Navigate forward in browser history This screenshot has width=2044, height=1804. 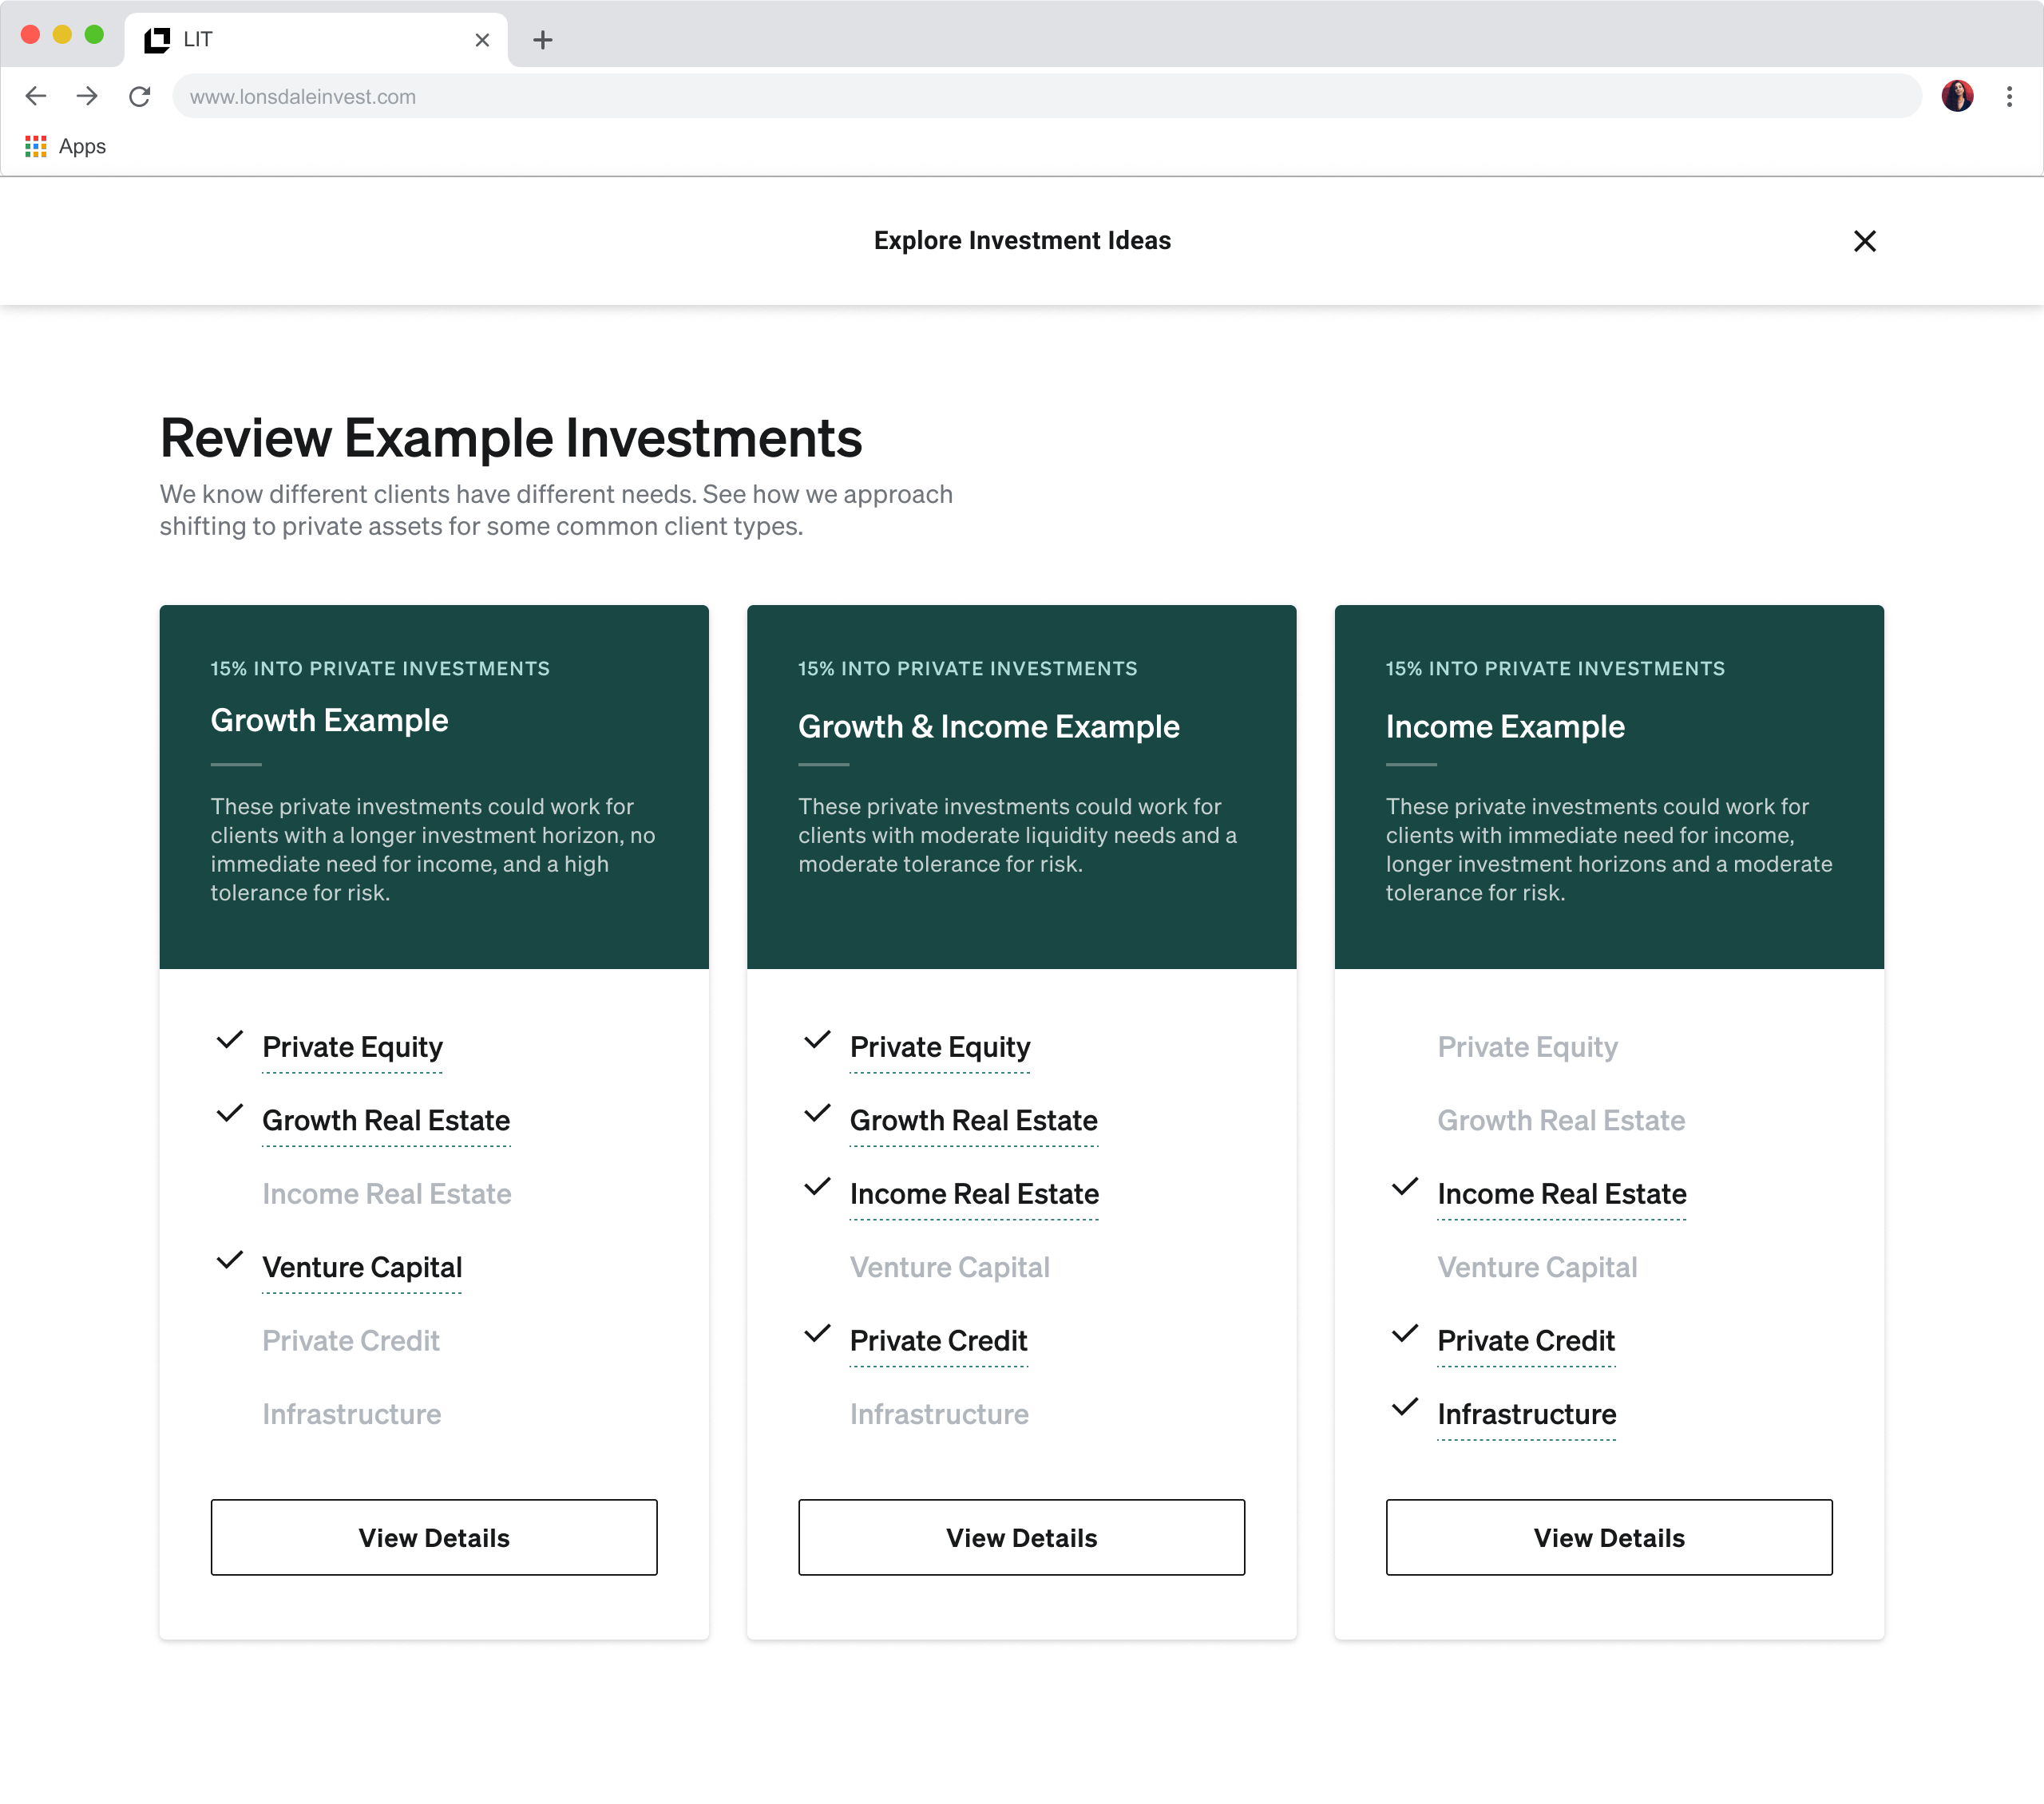point(88,96)
